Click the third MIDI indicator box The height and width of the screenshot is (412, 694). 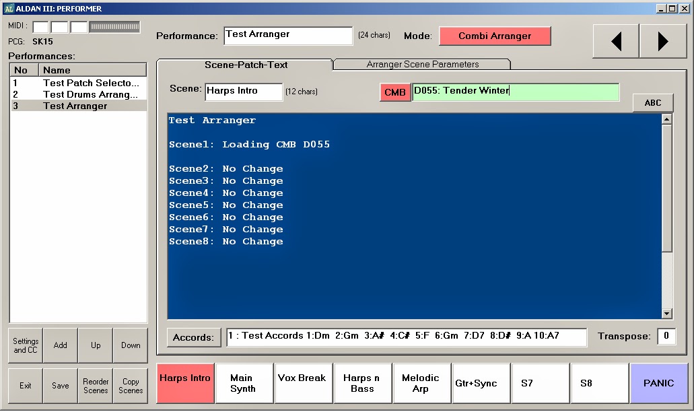(79, 27)
